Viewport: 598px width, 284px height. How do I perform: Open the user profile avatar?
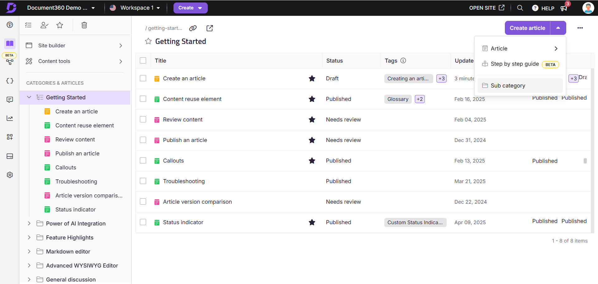pos(588,8)
